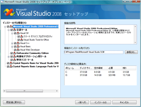
Task: Click the install icon next to 言語ツール
Action: (x=14, y=30)
